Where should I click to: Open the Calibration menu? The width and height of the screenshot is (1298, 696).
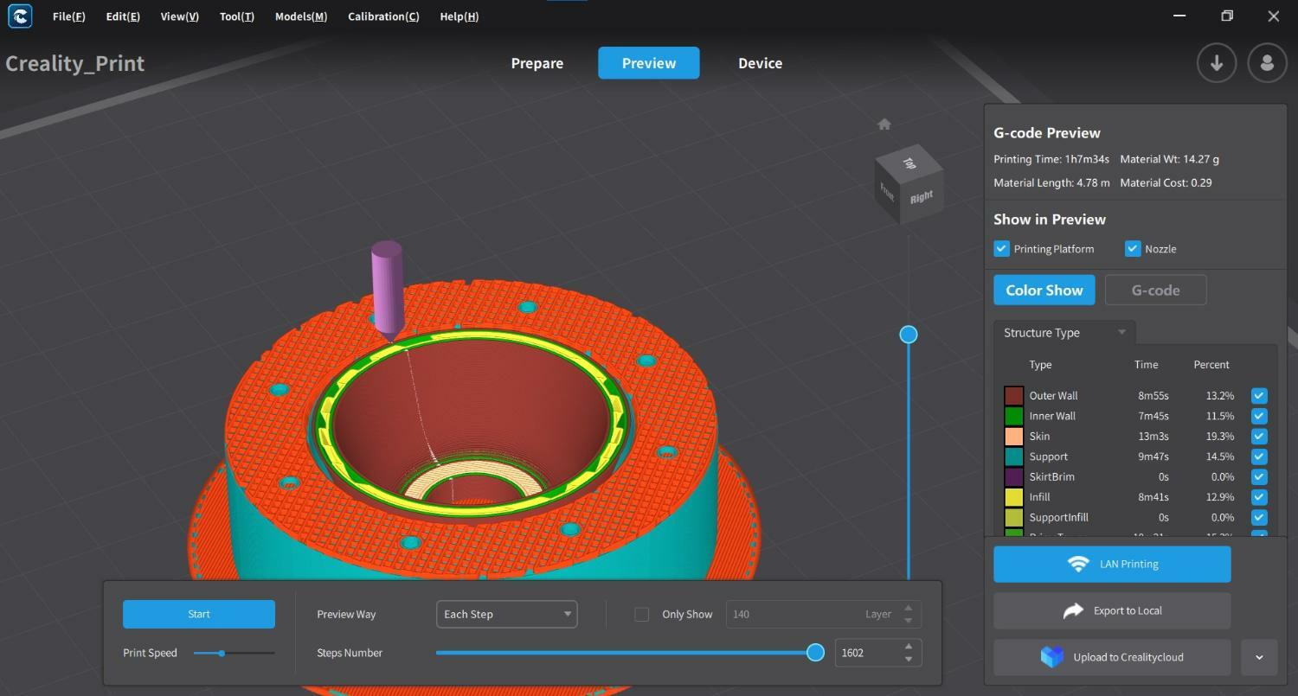383,16
